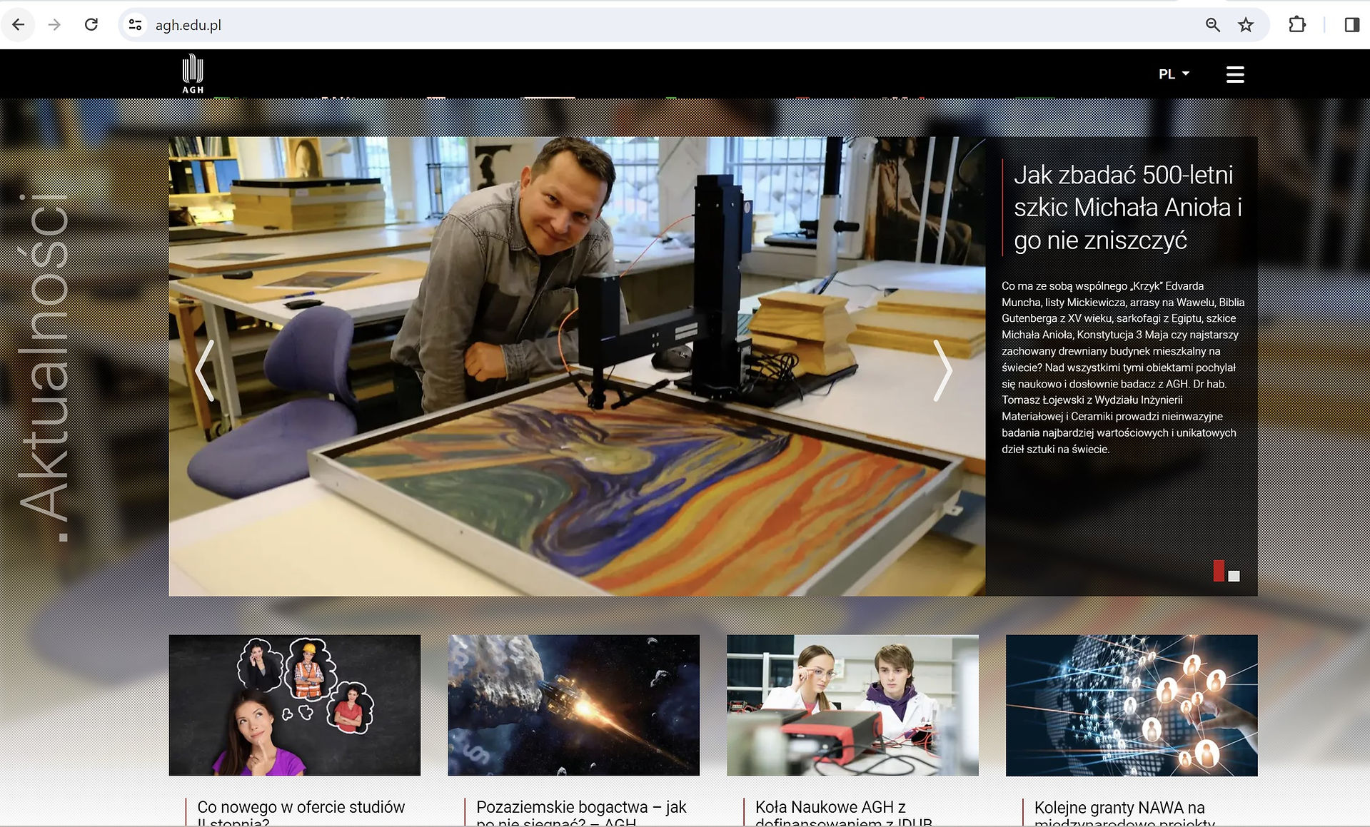The width and height of the screenshot is (1370, 827).
Task: Read the slide description about Tomasz Łojewski
Action: (1123, 367)
